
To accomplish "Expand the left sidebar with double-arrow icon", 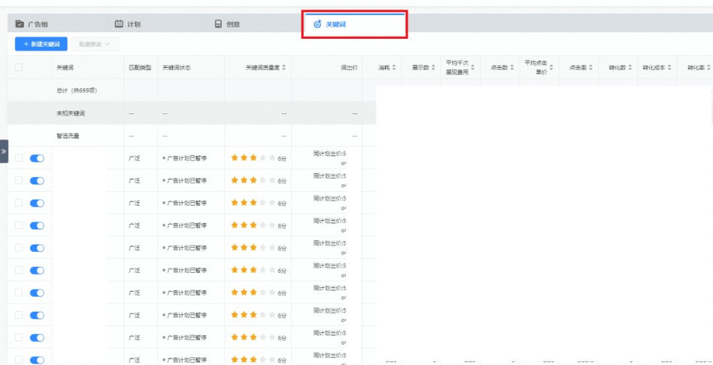I will pyautogui.click(x=4, y=152).
